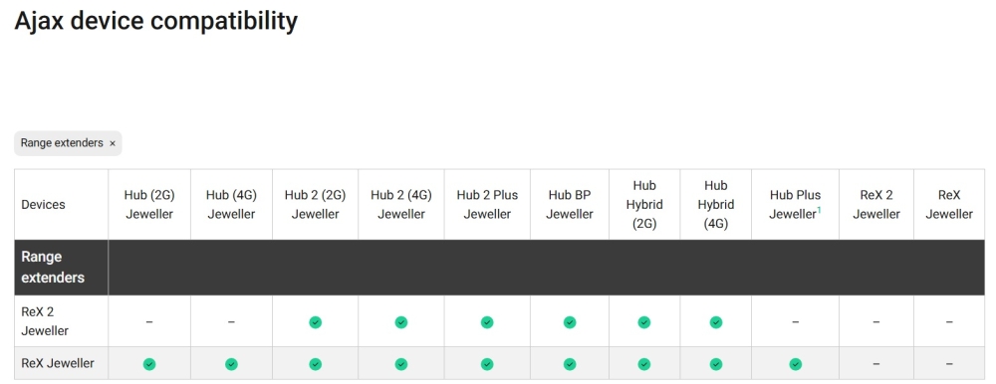Select the Range extenders filter tag
The image size is (996, 384).
coord(62,143)
